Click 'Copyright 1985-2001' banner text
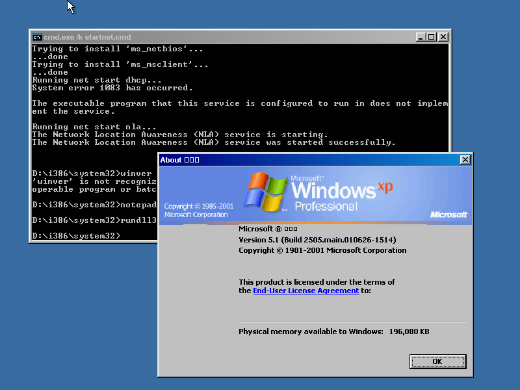 (199, 206)
